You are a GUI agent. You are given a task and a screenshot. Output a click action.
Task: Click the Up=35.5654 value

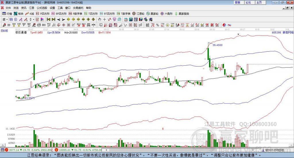[x=54, y=32]
